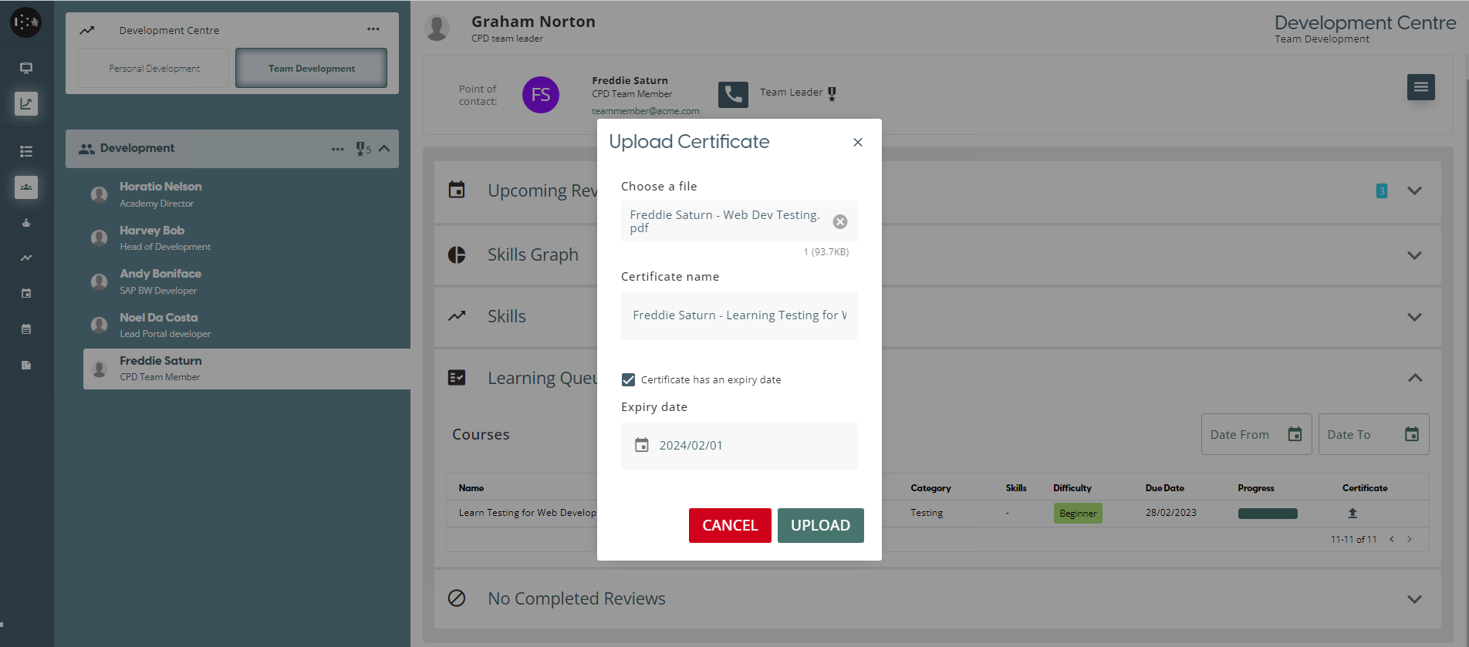Viewport: 1469px width, 647px height.
Task: Open the Date To calendar picker
Action: 1411,434
